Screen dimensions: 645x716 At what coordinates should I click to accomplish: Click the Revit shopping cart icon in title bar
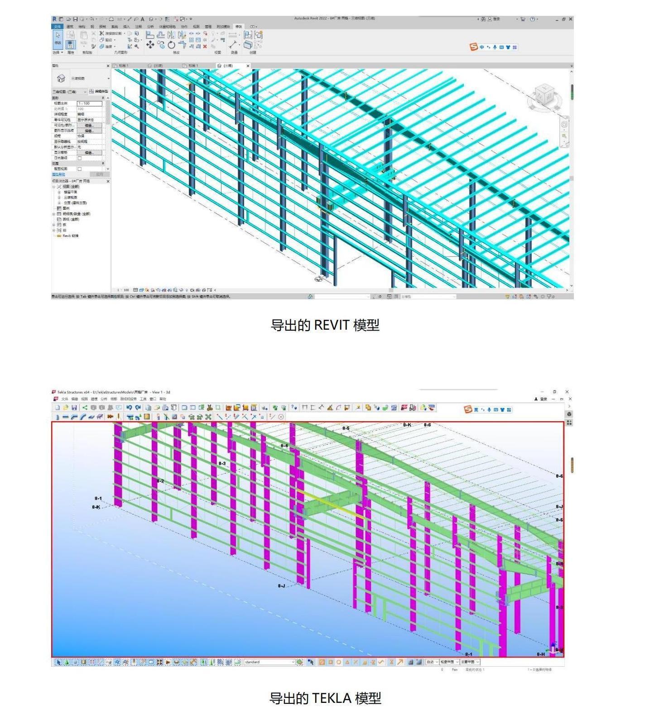523,19
